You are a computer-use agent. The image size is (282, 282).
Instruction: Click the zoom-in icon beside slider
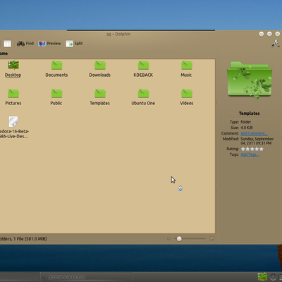pyautogui.click(x=211, y=239)
